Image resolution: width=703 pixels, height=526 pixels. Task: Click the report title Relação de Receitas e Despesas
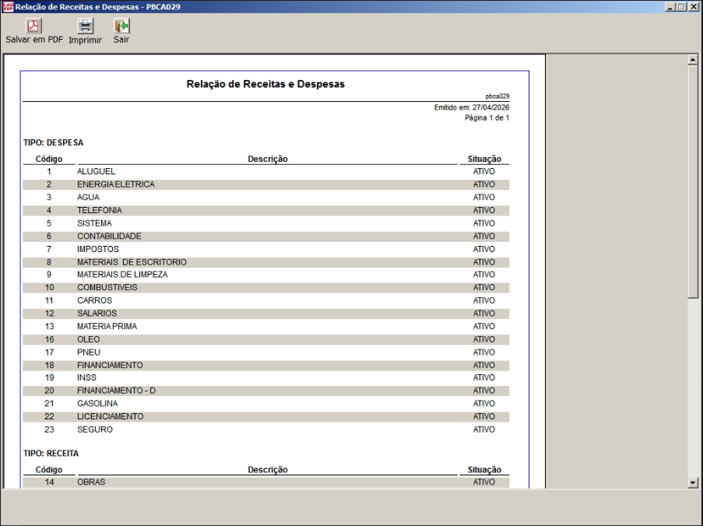point(265,84)
